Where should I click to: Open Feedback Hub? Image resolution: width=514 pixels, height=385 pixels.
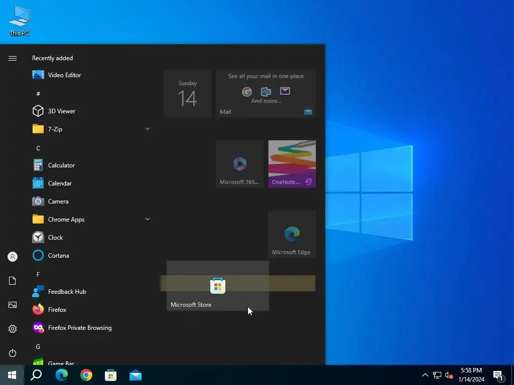click(91, 291)
